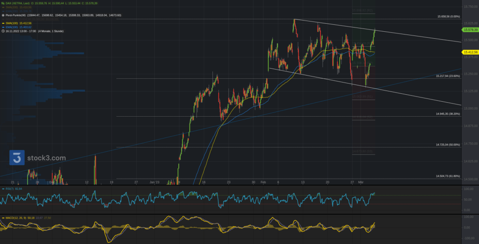
Task: Click the green 15.578,39 current price tag
Action: (x=471, y=29)
